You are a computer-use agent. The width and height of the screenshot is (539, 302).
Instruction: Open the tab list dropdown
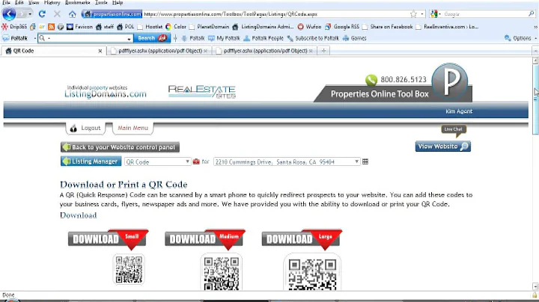[535, 51]
